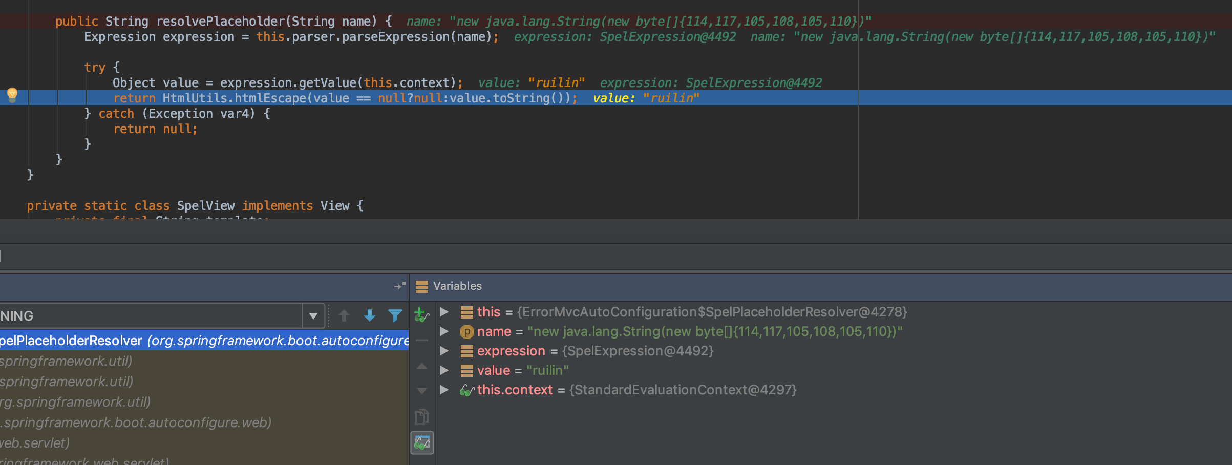Go to next frame with down arrow
This screenshot has height=465, width=1232.
[370, 316]
